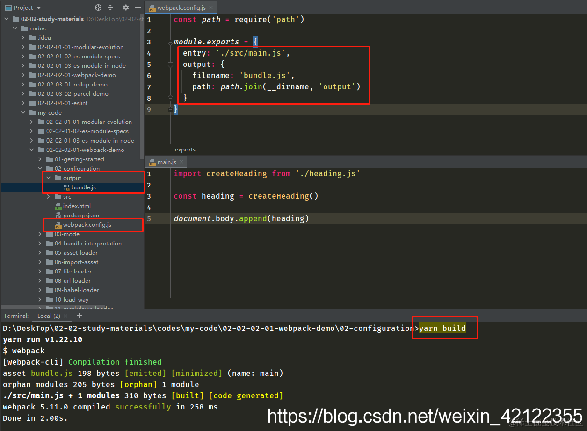Screen dimensions: 587x431
Task: Click the collapse all icon in Project panel
Action: point(110,7)
